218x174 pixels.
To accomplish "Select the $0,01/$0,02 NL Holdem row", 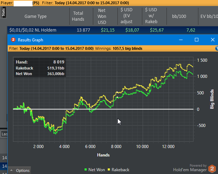I will point(113,30).
